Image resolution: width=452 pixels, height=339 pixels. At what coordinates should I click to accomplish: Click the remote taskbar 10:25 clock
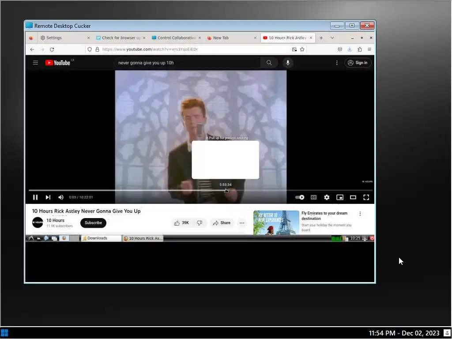tap(355, 238)
